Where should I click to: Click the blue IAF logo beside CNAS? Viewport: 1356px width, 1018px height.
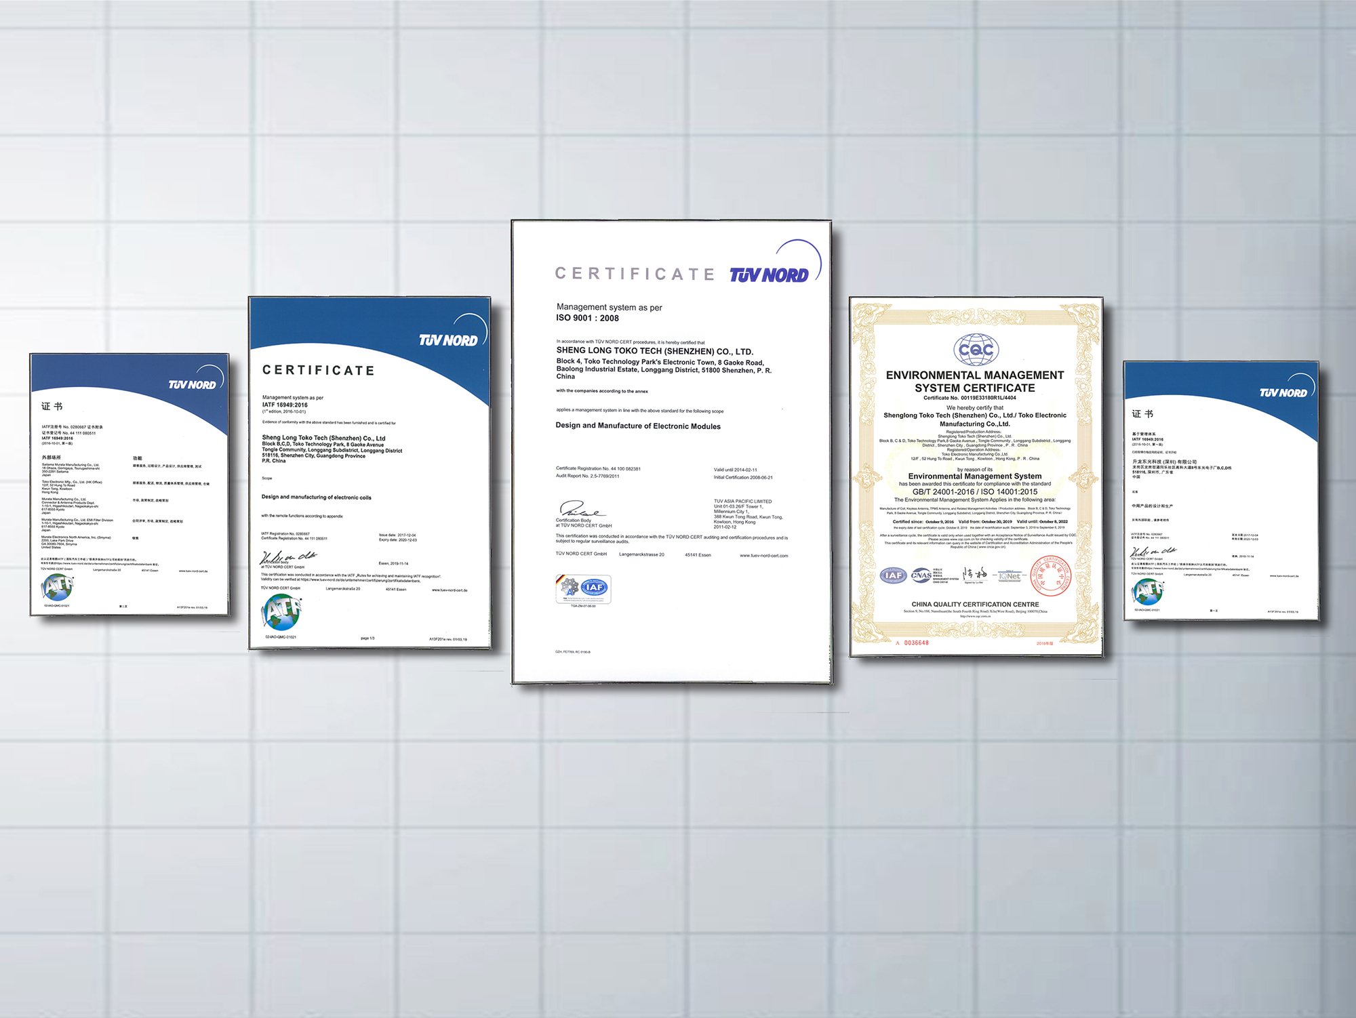893,575
